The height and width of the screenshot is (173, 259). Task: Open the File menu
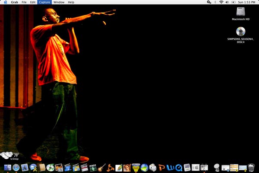pos(24,2)
